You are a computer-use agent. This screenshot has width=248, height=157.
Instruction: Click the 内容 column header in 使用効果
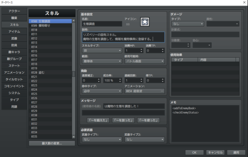[217, 60]
